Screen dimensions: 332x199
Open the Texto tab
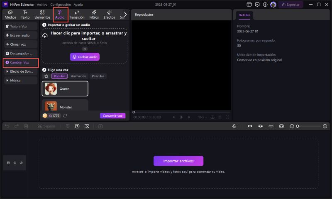pos(25,15)
